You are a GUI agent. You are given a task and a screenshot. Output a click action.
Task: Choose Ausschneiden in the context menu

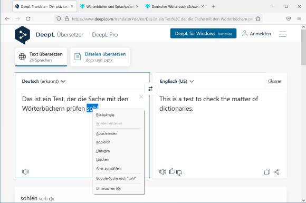[x=119, y=133]
